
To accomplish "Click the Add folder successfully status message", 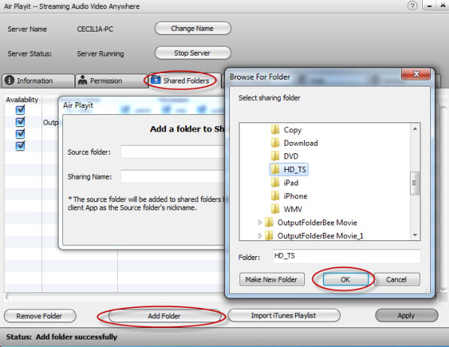I will 77,336.
